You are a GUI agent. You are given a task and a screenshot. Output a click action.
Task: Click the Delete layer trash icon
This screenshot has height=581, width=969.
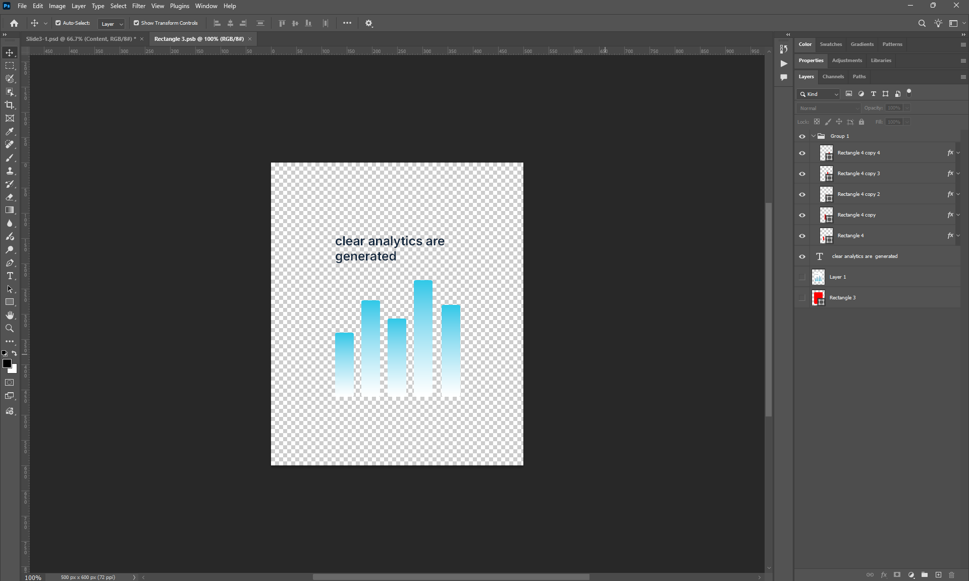pyautogui.click(x=952, y=574)
